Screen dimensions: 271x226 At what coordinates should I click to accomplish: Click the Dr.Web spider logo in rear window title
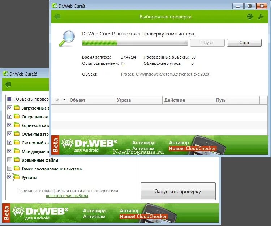pos(5,74)
